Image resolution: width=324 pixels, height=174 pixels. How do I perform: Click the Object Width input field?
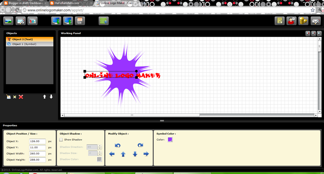37,154
